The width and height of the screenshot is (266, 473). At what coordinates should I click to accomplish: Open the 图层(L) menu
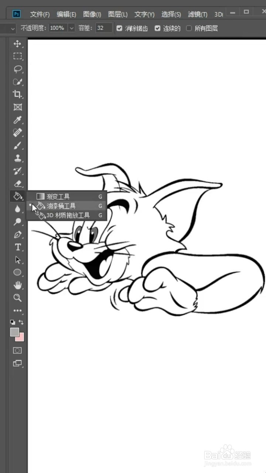(x=118, y=14)
